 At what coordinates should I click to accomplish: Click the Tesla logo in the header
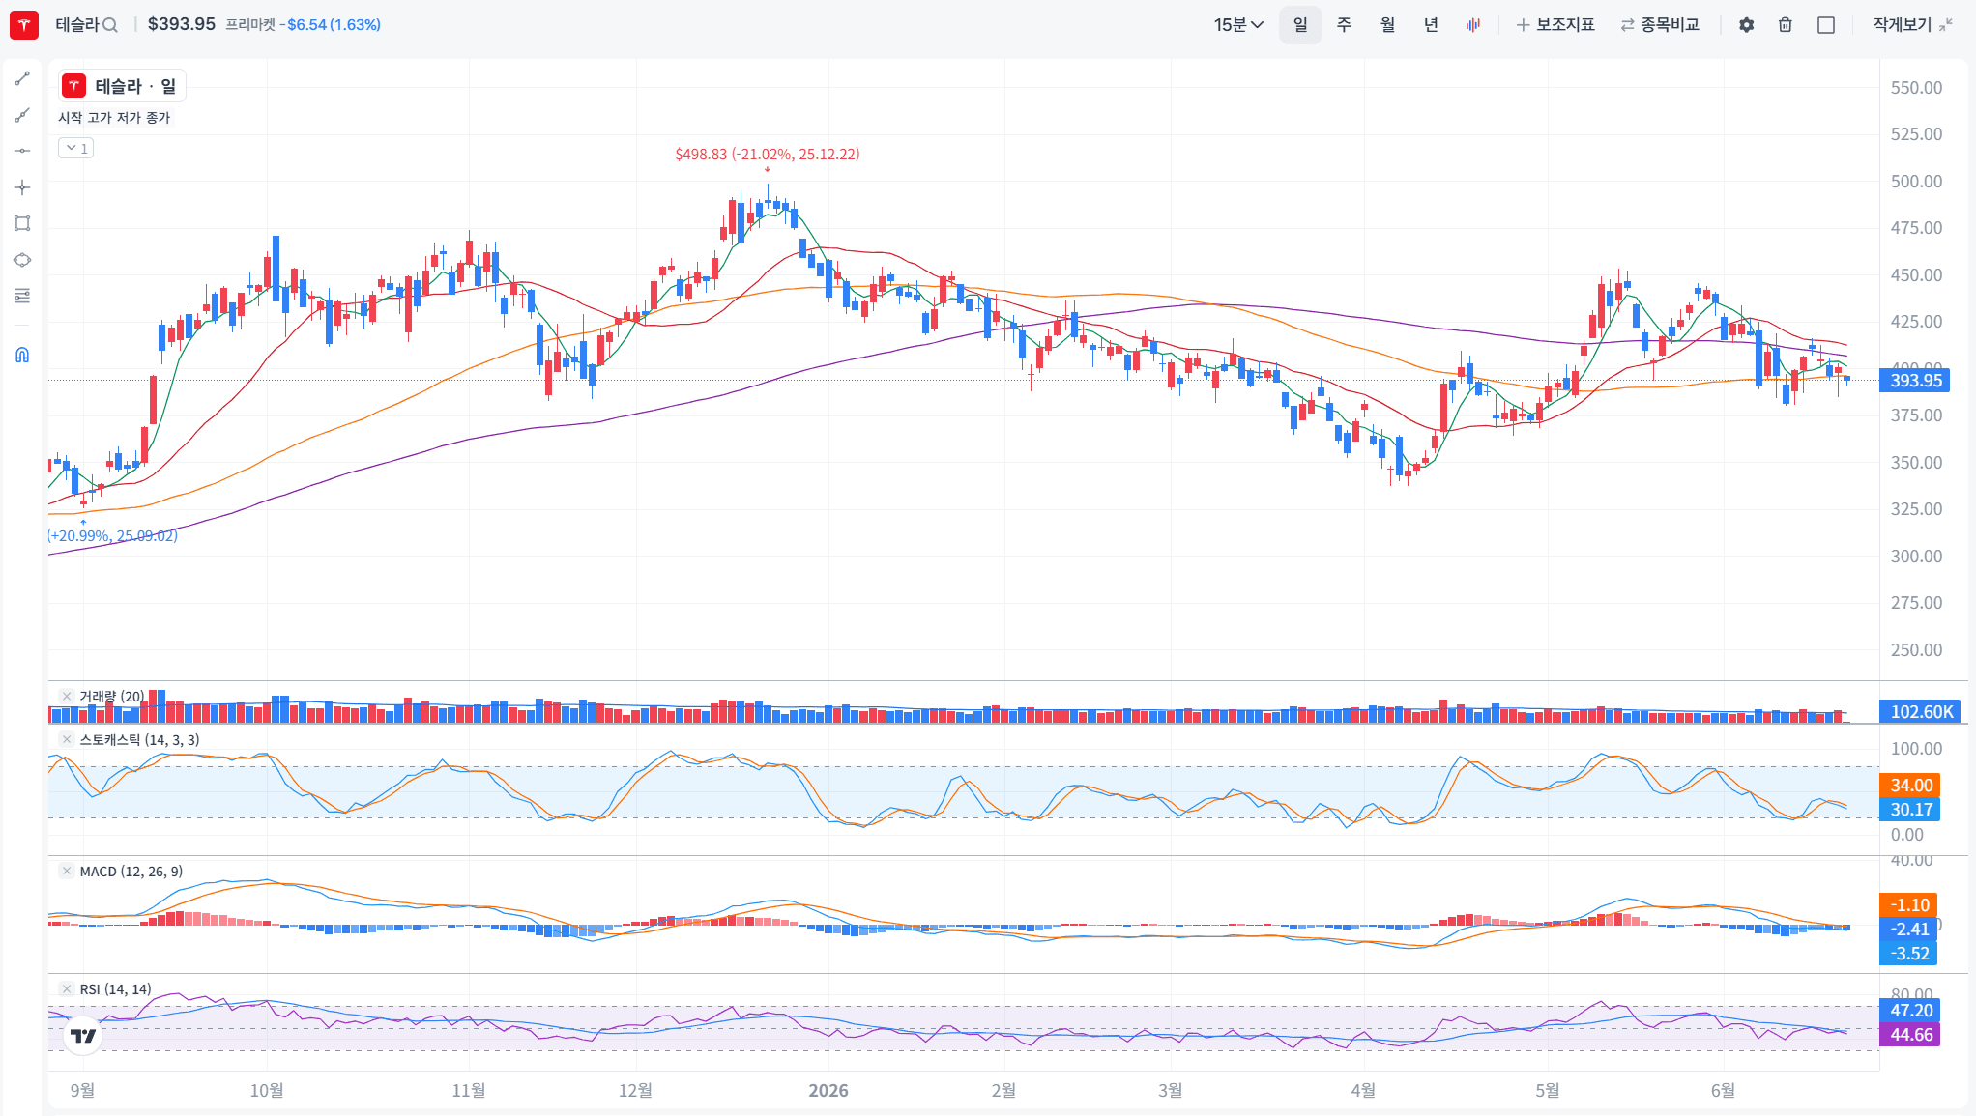click(24, 24)
